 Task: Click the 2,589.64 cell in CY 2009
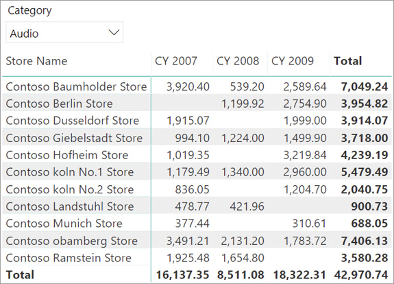pyautogui.click(x=305, y=87)
